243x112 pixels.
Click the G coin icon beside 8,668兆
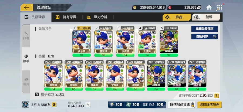[x=54, y=105]
